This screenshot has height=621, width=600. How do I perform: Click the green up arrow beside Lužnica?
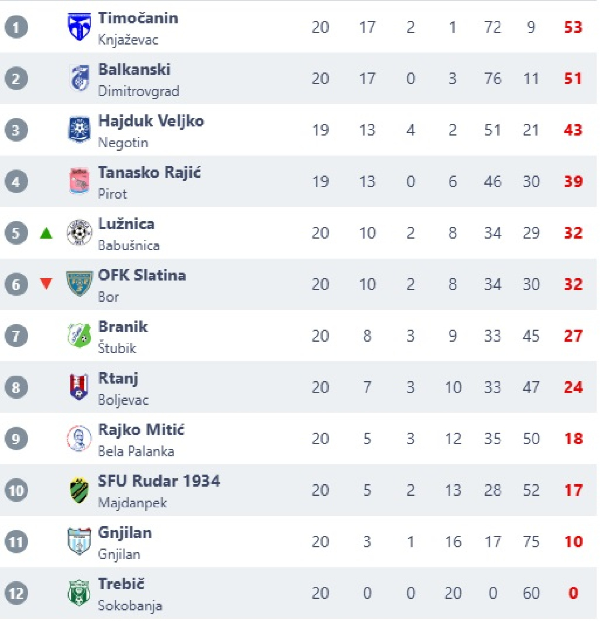pyautogui.click(x=46, y=233)
